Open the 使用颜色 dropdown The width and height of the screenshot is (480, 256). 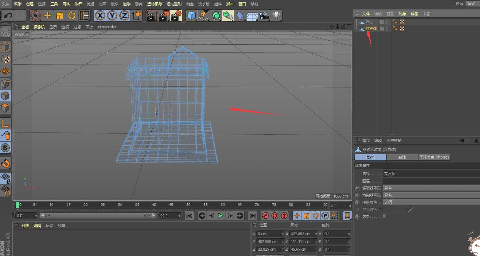[431, 202]
